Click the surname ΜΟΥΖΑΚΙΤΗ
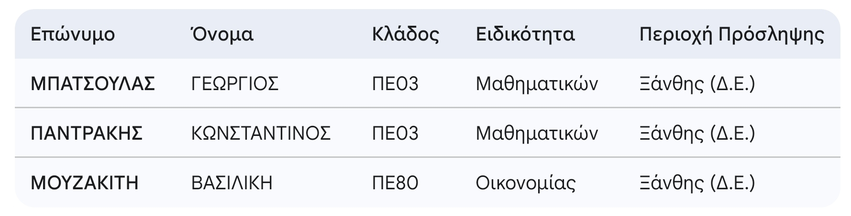 pos(85,183)
